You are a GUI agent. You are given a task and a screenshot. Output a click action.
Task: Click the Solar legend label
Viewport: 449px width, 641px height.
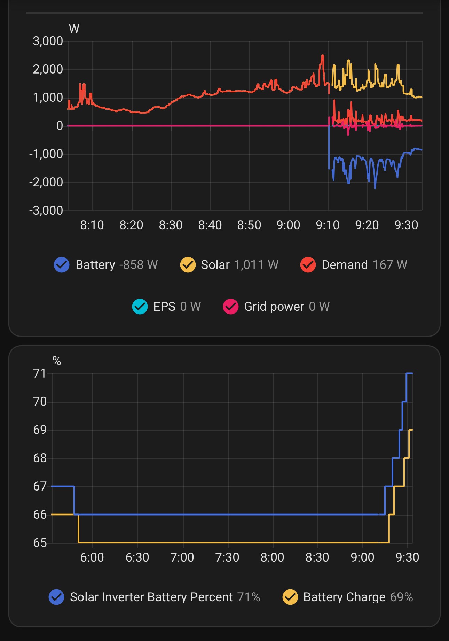[x=215, y=265]
